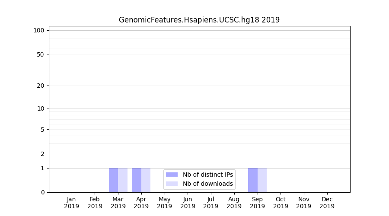Click the 'Nb of downloads' legend swatch

172,184
